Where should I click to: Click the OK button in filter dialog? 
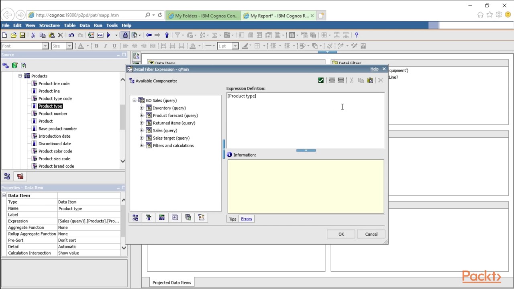pos(341,234)
